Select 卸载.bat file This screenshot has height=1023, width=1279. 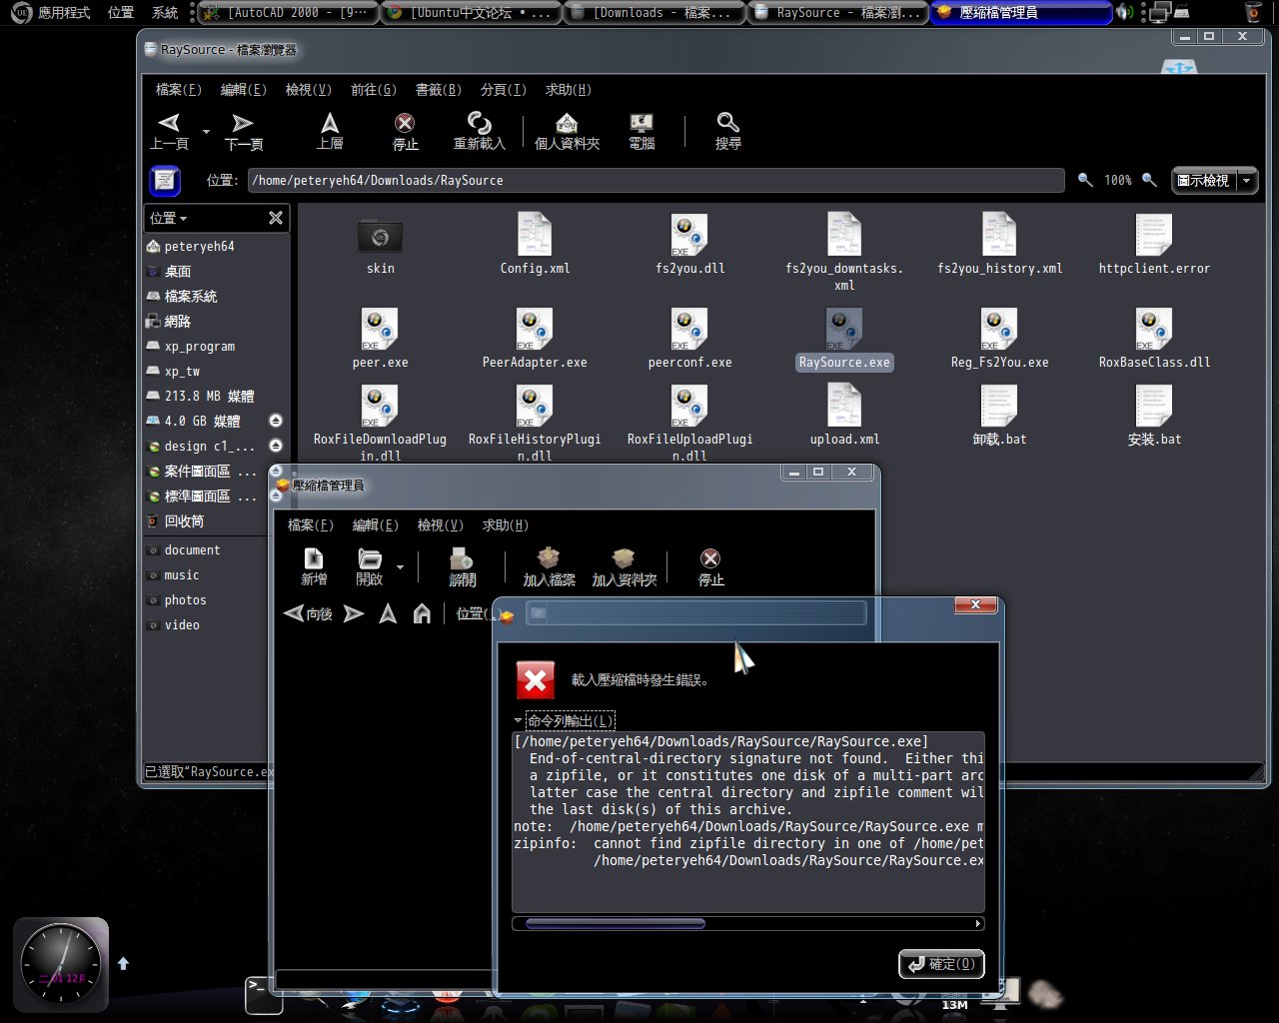click(999, 416)
